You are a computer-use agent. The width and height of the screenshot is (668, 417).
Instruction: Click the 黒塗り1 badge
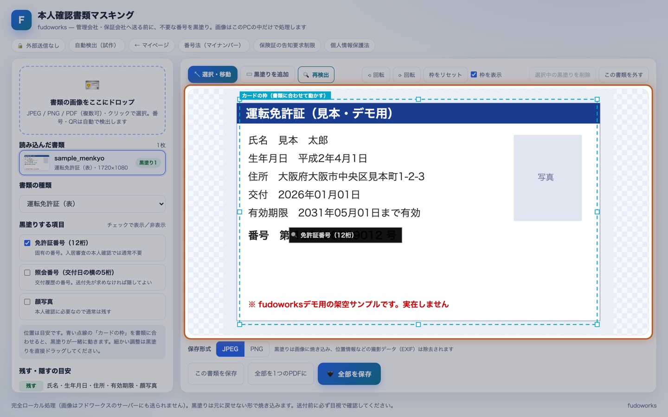pos(148,163)
